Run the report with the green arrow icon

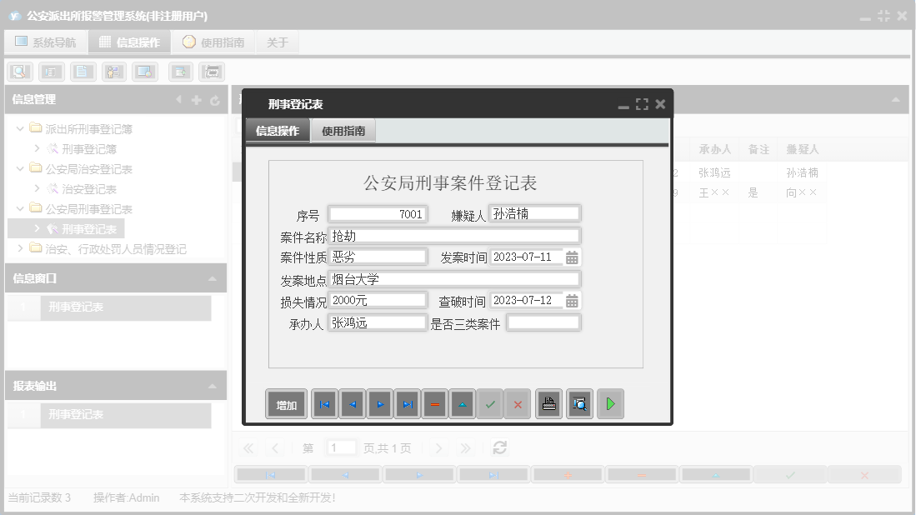click(610, 404)
